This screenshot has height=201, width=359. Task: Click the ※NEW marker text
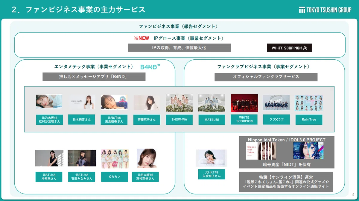click(142, 38)
